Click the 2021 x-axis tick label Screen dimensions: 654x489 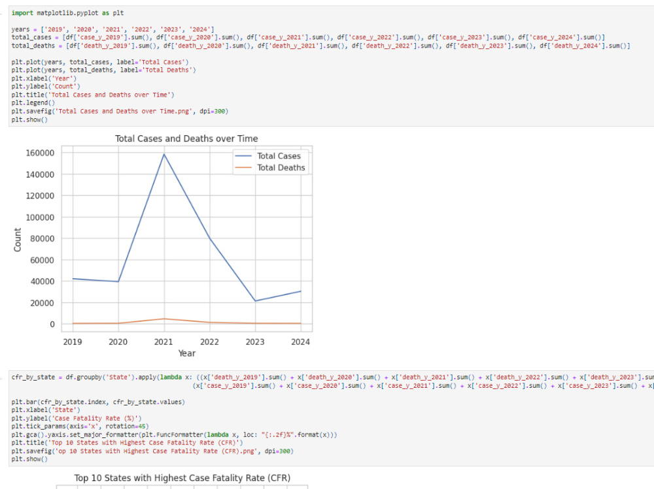click(x=163, y=342)
